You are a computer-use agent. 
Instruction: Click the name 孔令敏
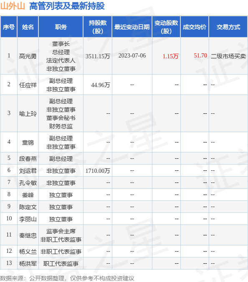[28, 183]
